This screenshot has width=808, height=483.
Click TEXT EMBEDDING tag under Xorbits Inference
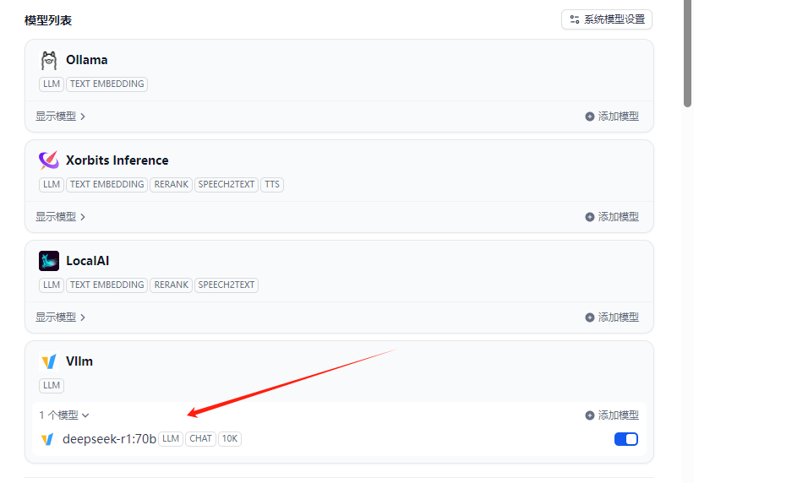[106, 184]
